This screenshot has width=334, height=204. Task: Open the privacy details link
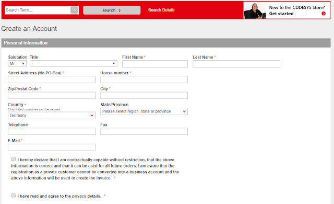[x=86, y=196]
